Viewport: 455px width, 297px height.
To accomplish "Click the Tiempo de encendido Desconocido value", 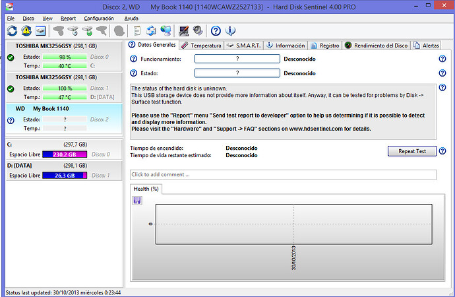I will tap(241, 148).
